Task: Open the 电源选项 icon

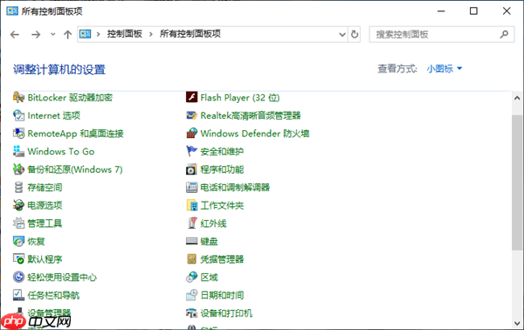Action: [x=18, y=205]
